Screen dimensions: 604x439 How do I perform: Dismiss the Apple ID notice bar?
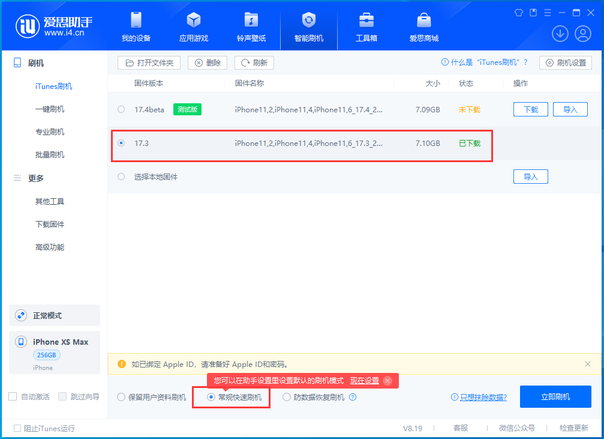(x=587, y=364)
